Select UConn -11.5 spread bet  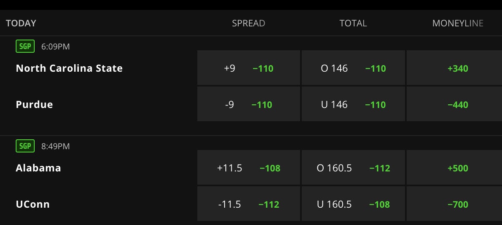(x=249, y=204)
